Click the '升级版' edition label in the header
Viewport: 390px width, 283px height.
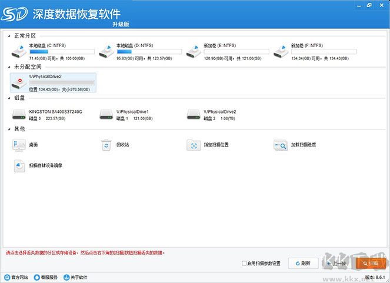121,24
